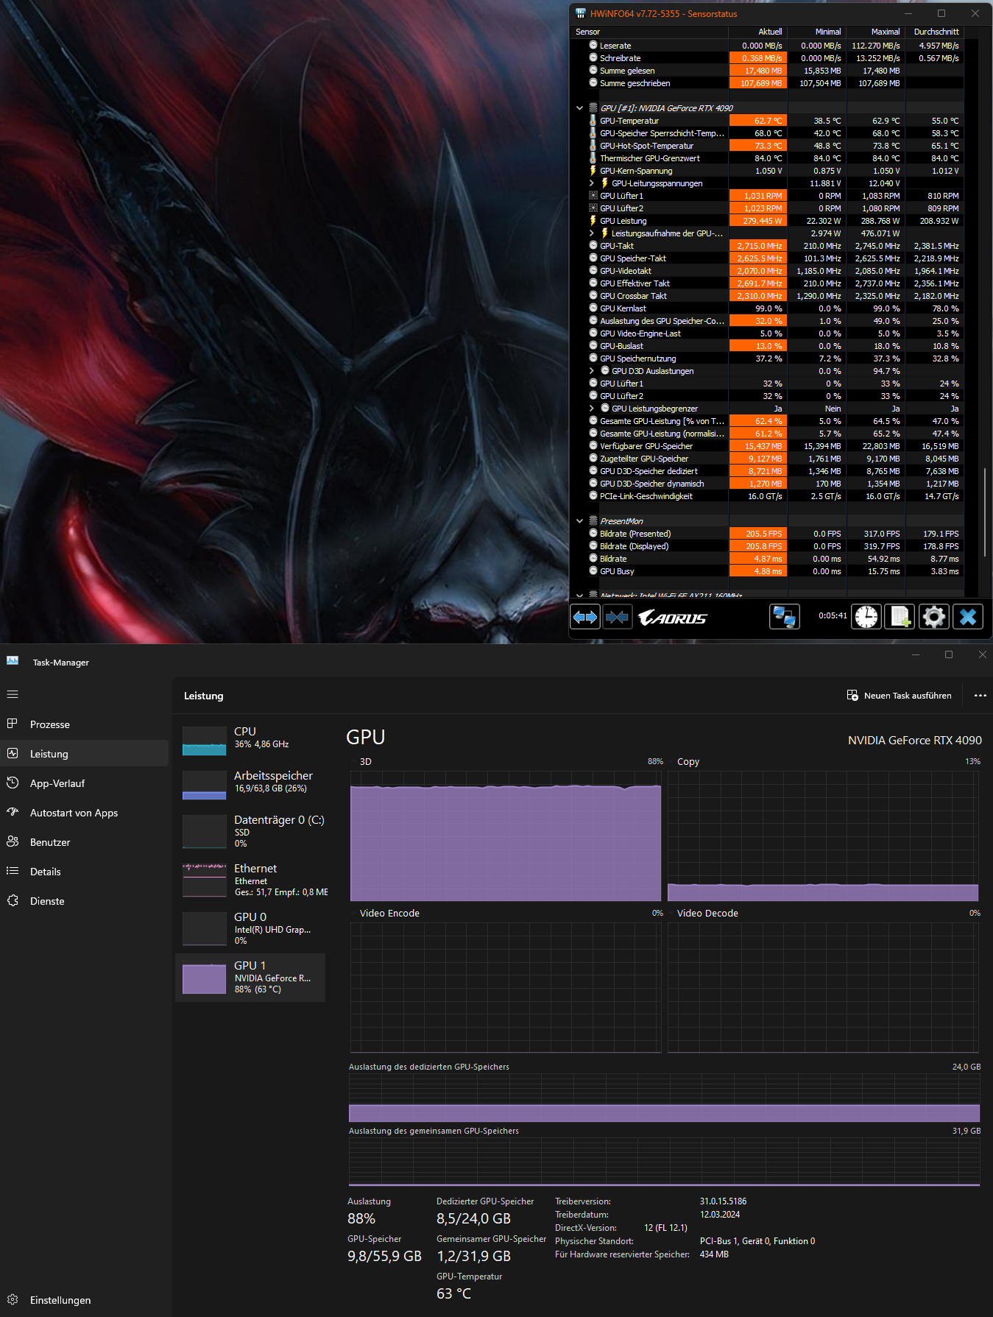Select GPU 0 Intel UHD entry
The image size is (993, 1317).
250,928
